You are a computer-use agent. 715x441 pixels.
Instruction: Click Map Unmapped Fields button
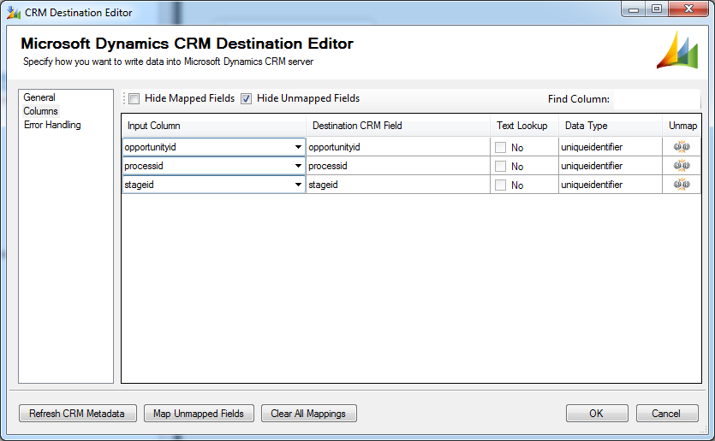point(199,414)
